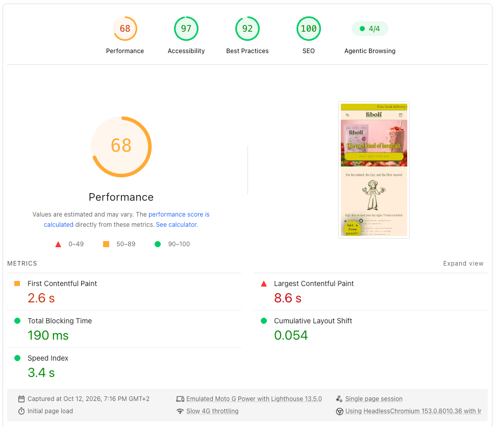The image size is (496, 427).
Task: Click the Captured at Oct 12, 2026 text
Action: coord(89,399)
